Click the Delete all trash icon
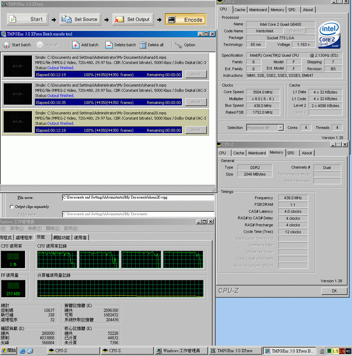Image resolution: width=352 pixels, height=356 pixels. 143,45
